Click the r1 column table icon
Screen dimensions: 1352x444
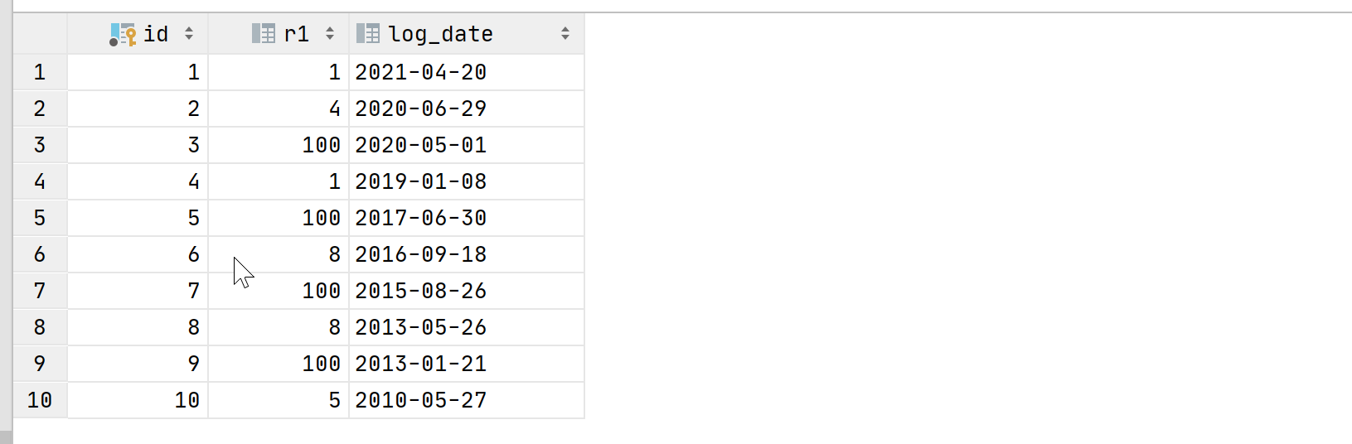264,34
